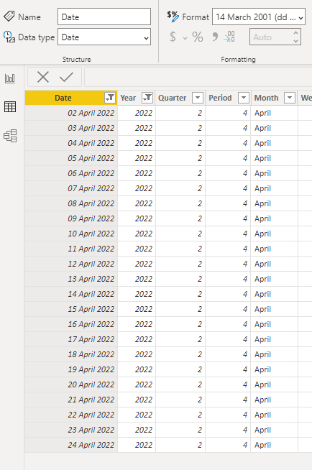Viewport: 312px width, 470px height.
Task: Click Period cell in 12 April 2022 row
Action: click(228, 264)
